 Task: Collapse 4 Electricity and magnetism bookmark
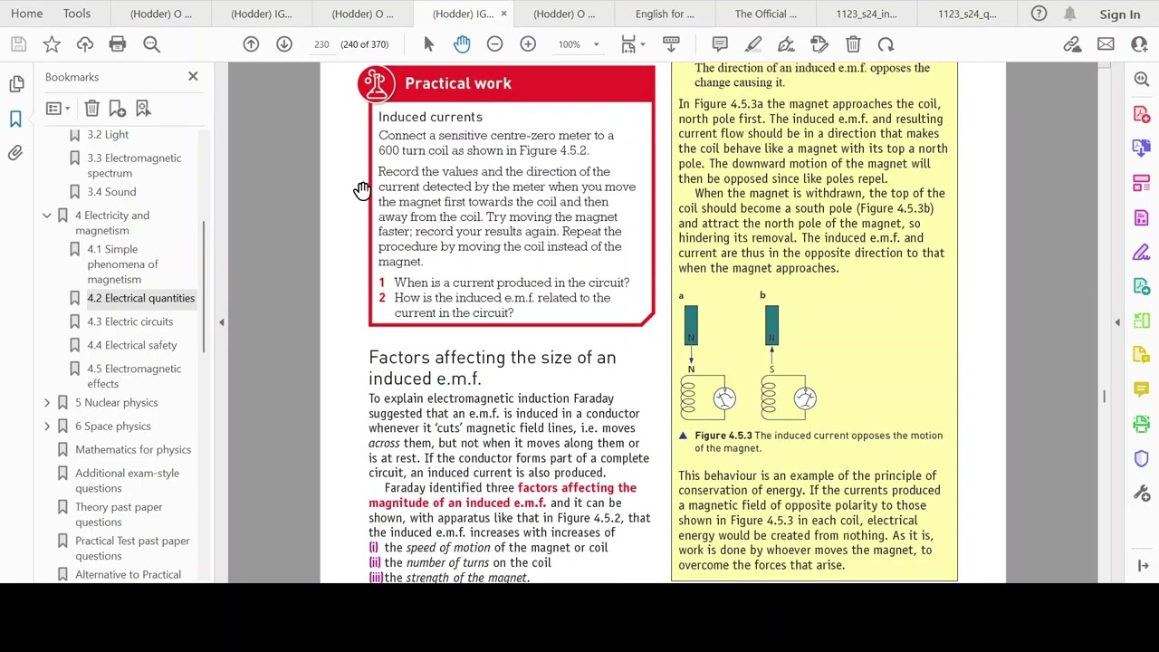47,216
